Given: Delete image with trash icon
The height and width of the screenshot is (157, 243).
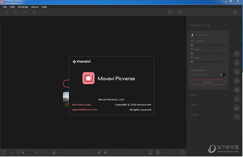Looking at the screenshot, I should pos(158,153).
